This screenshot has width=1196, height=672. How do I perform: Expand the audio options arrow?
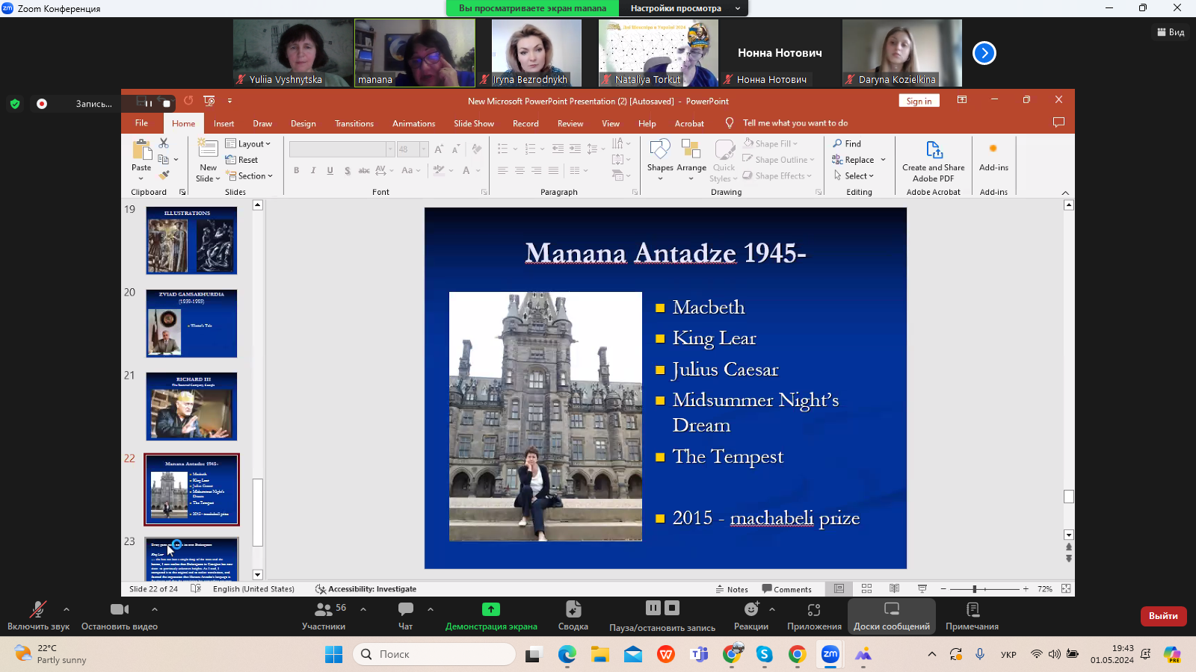(x=67, y=609)
